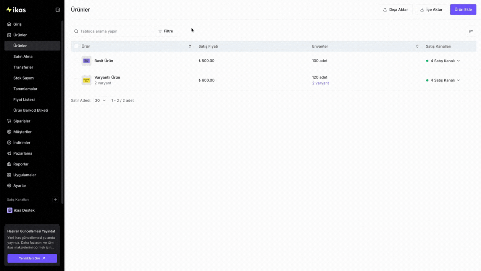Click the Ayarlar gear icon
This screenshot has height=271, width=481.
9,186
